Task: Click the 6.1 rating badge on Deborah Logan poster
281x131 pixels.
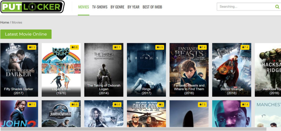Action: (x=117, y=47)
